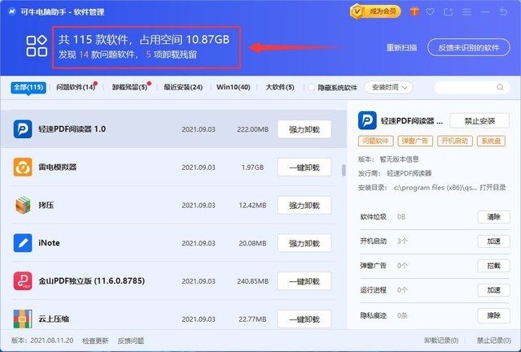Click the 弹窗广告 tag
Viewport: 521px width, 352px height.
click(x=415, y=141)
